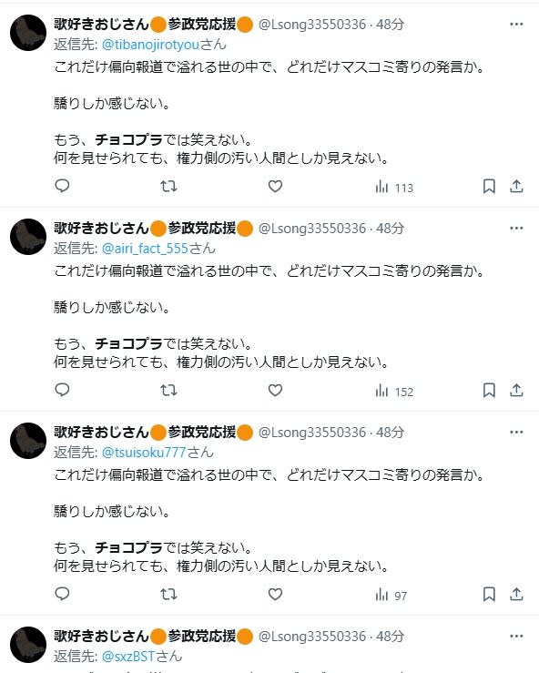Image resolution: width=539 pixels, height=673 pixels.
Task: Retweet the reply to @tibanojirotyou
Action: (x=168, y=187)
